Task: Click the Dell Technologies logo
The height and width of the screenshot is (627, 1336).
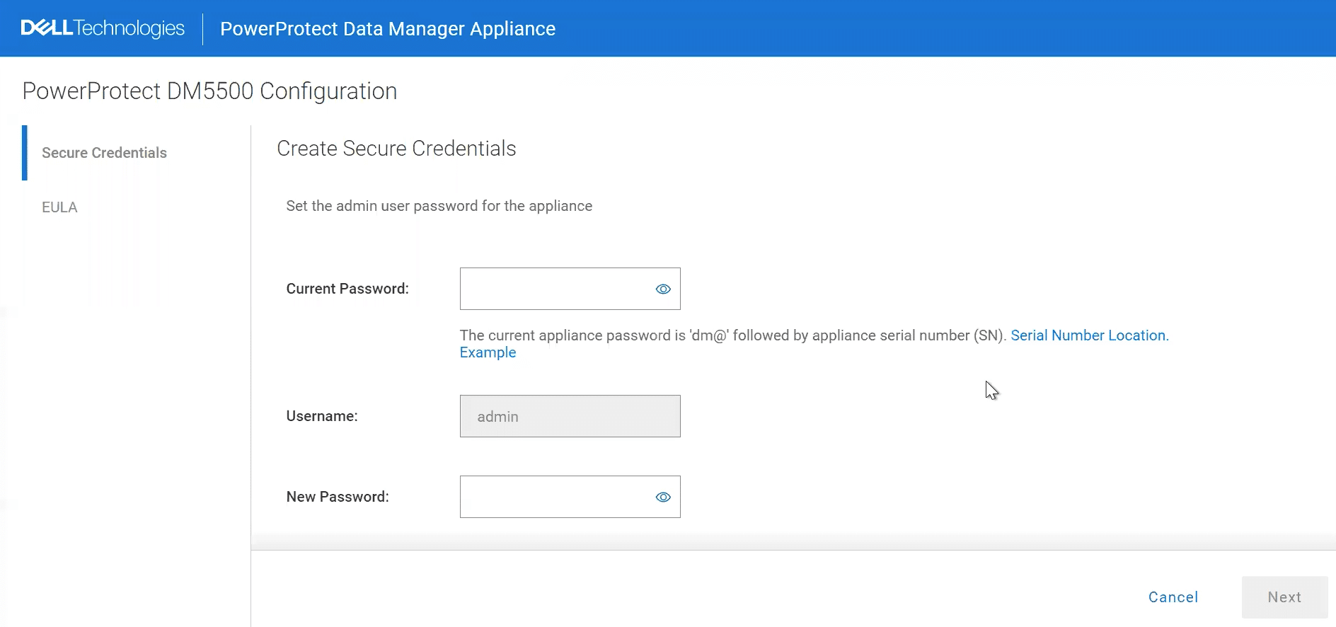Action: coord(103,28)
